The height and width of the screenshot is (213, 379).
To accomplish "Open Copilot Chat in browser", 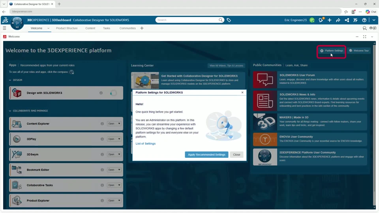I will click(371, 11).
